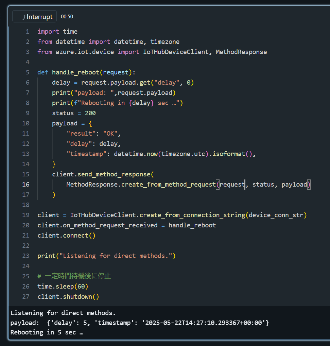Click 'client.on_method_request_received' line
The width and height of the screenshot is (330, 346).
pos(127,225)
